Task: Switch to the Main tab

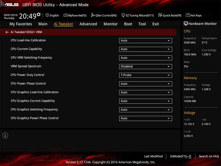Action: point(43,24)
